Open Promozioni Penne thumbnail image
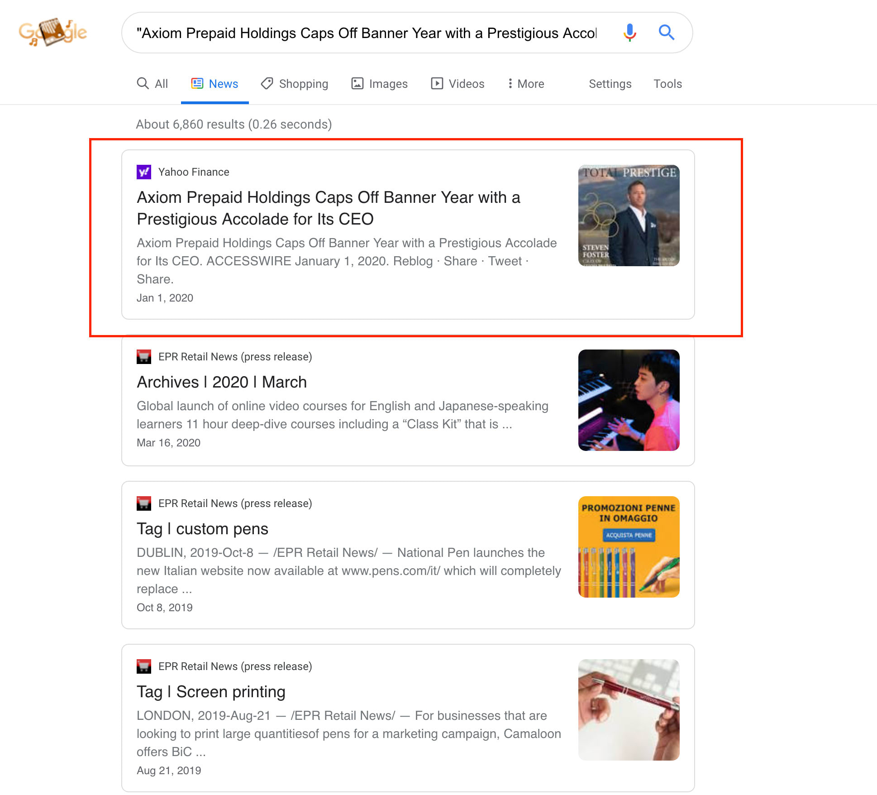The width and height of the screenshot is (877, 795). click(629, 547)
